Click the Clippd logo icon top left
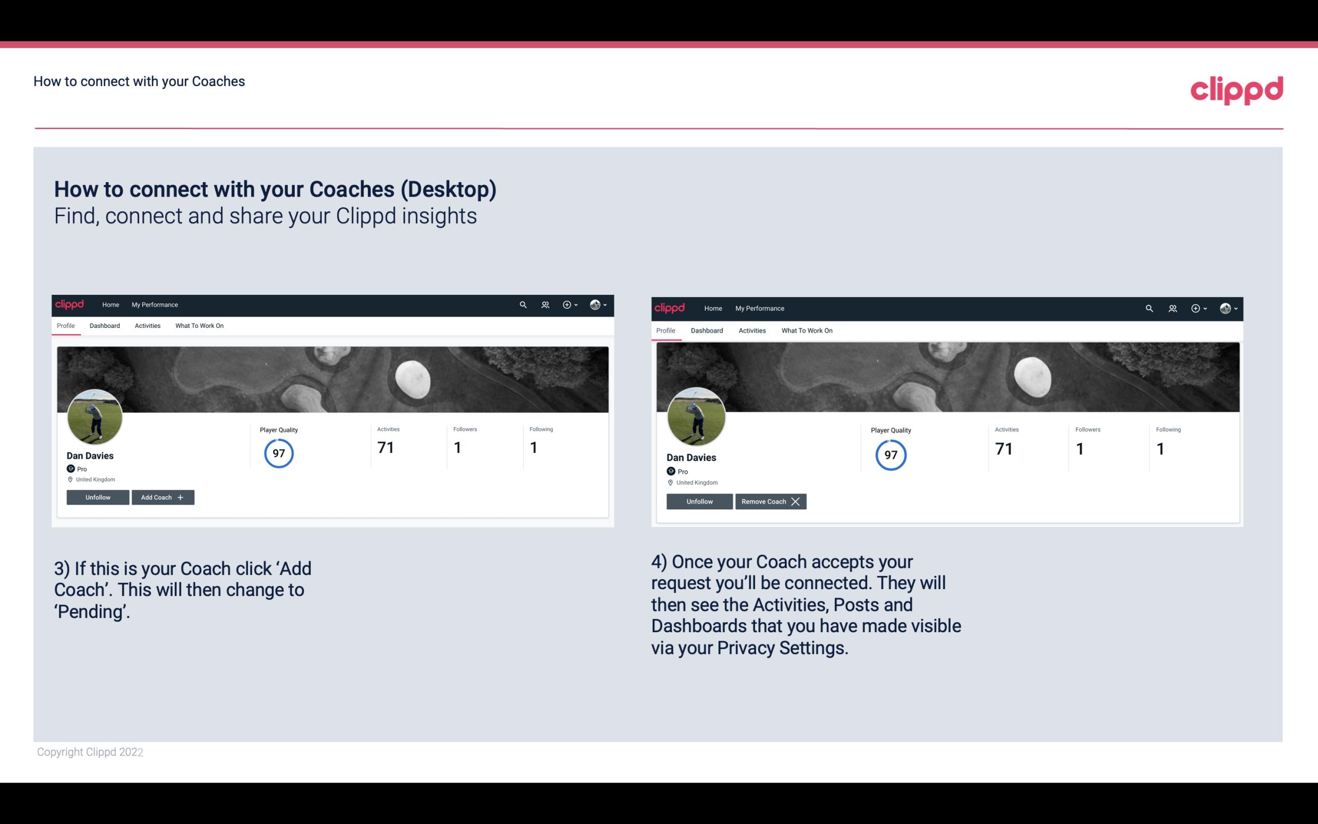The height and width of the screenshot is (824, 1318). click(x=70, y=304)
